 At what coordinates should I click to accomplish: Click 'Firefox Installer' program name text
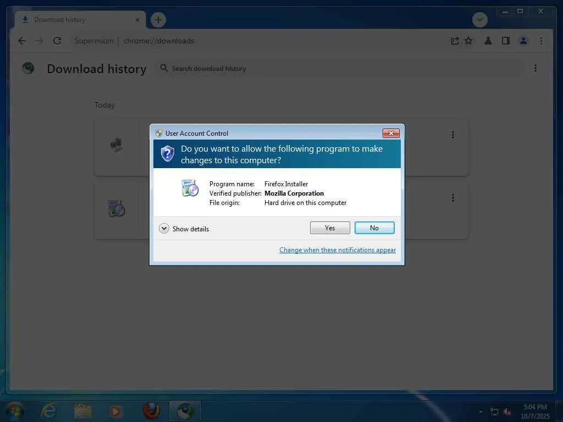point(286,184)
